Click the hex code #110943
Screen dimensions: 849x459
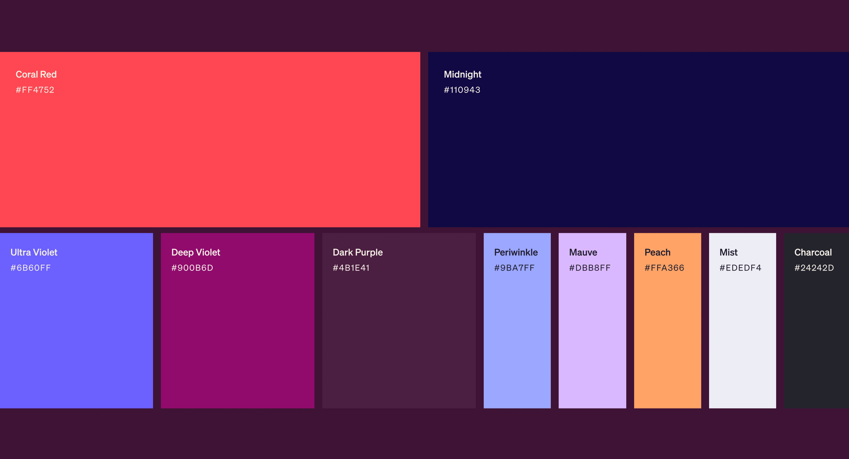(462, 90)
